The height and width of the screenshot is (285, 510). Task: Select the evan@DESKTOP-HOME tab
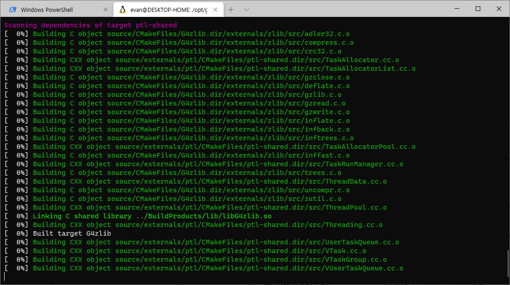(168, 10)
